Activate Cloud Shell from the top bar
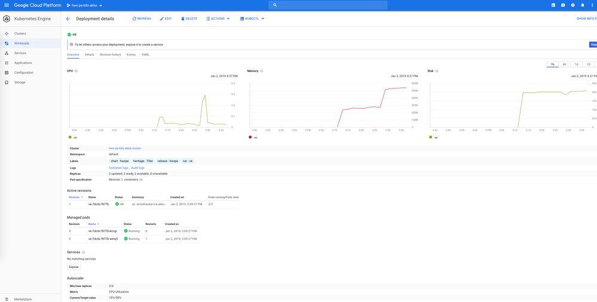This screenshot has height=302, width=597. coord(553,5)
